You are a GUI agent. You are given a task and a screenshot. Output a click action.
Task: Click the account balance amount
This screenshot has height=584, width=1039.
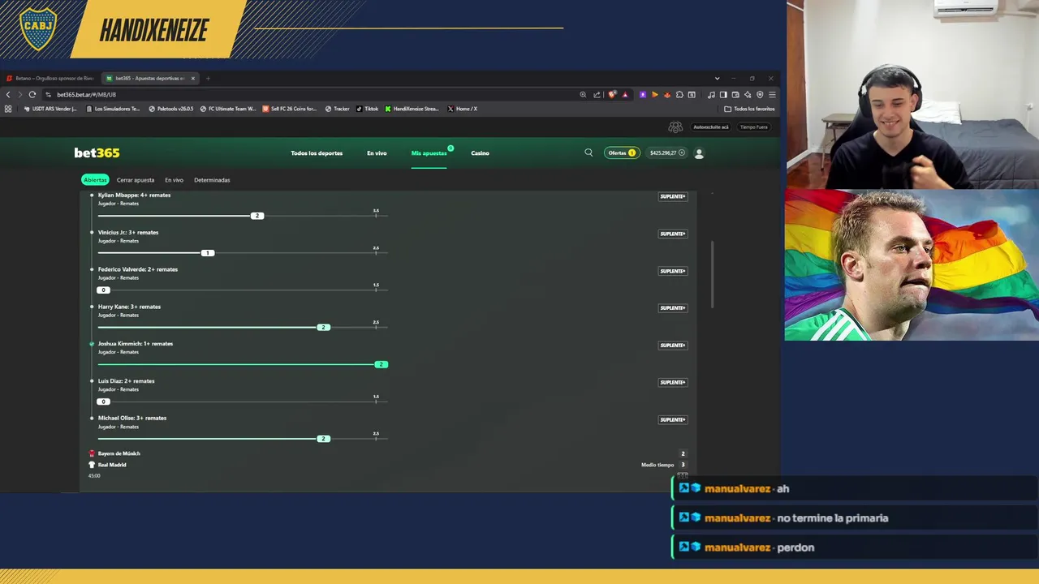tap(663, 152)
